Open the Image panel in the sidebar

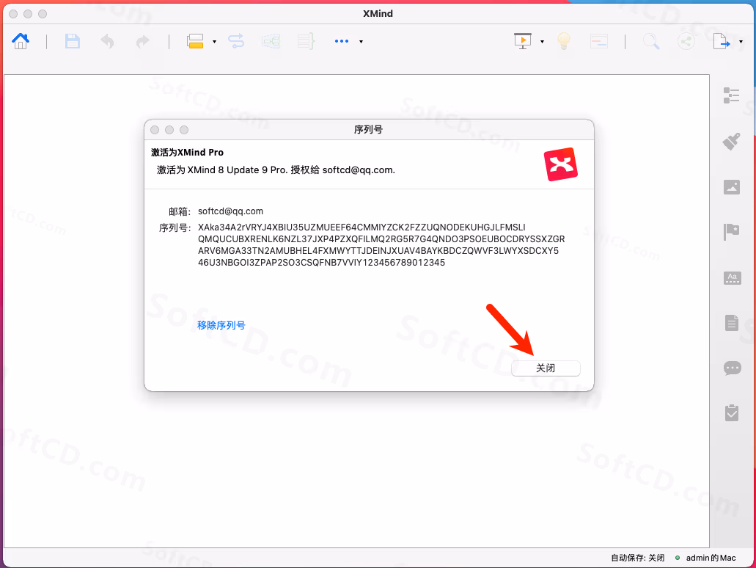731,186
